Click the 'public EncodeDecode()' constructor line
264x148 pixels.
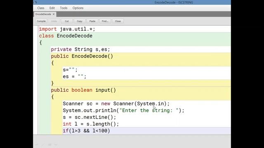82,56
